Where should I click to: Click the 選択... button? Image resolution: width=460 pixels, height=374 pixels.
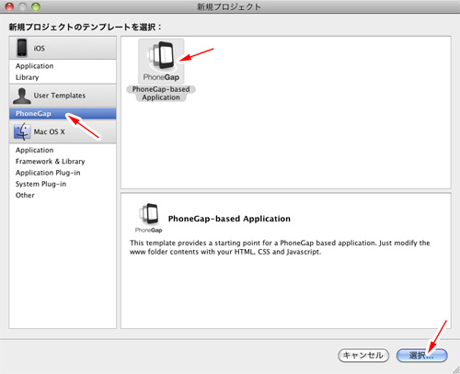coord(422,356)
